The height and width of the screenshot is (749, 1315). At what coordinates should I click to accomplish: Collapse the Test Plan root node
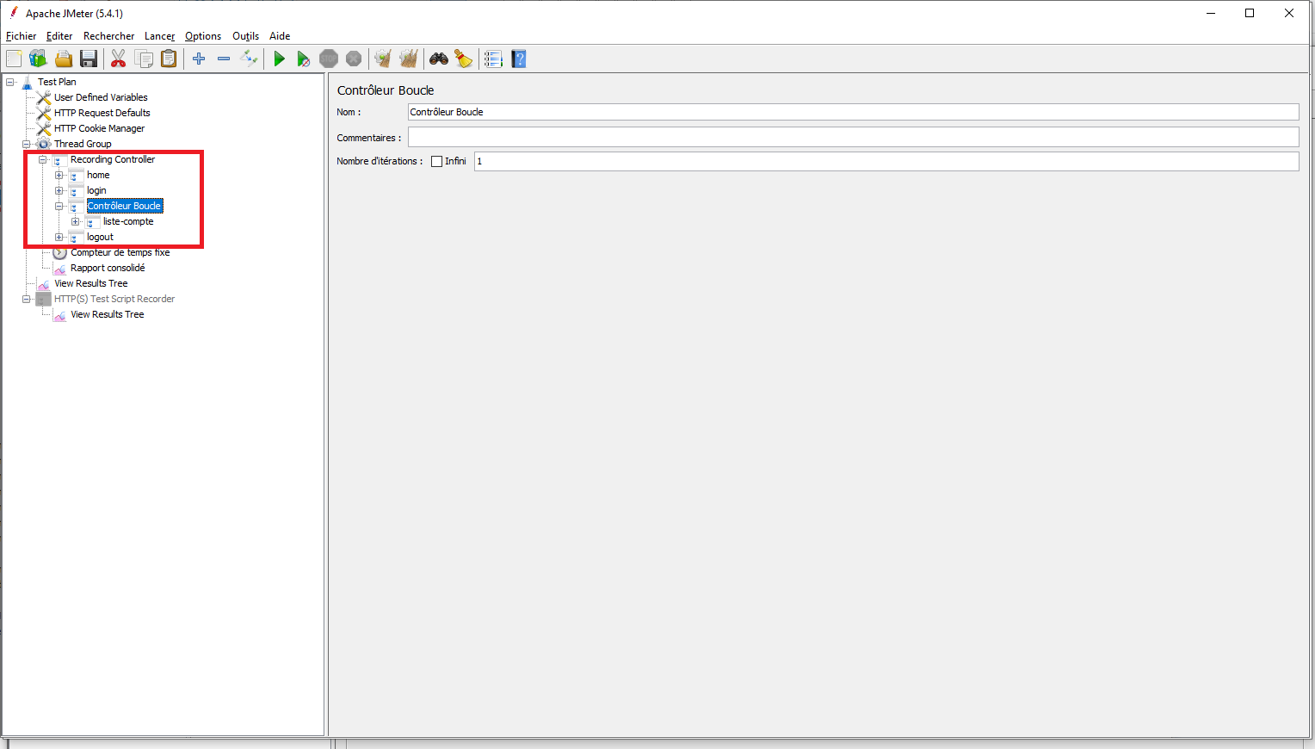coord(10,82)
